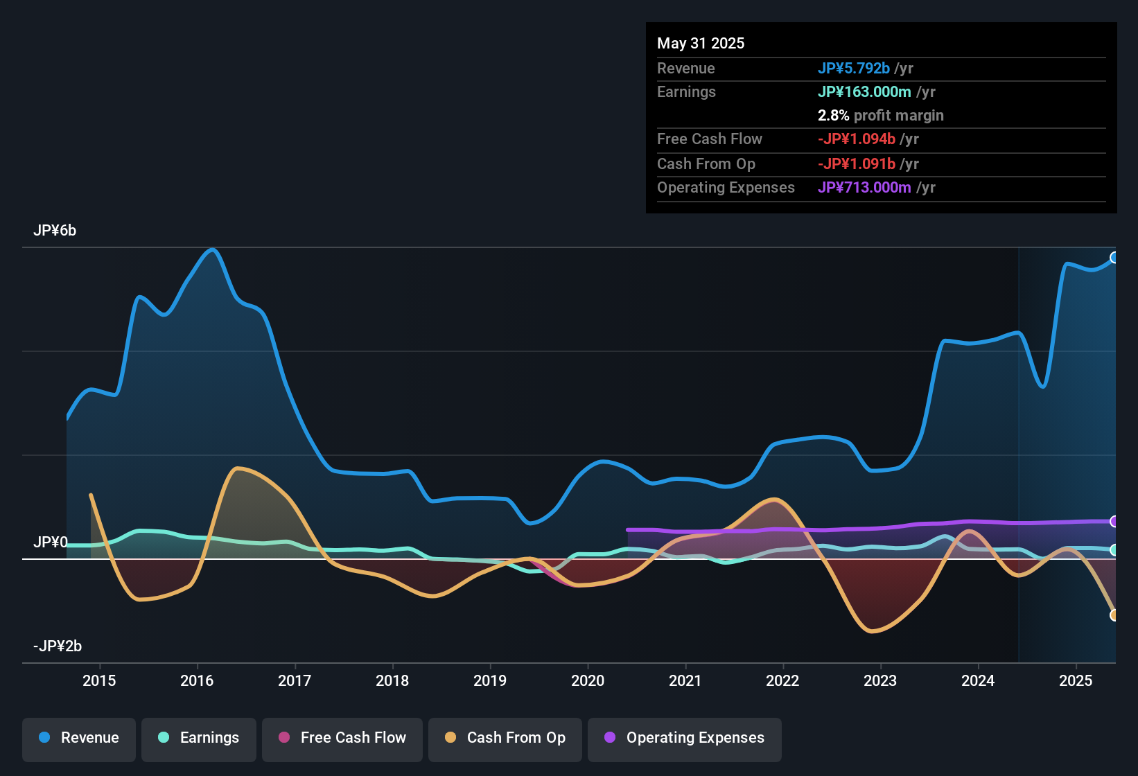Click the -JP¥2b y-axis label
1138x776 pixels.
point(58,646)
